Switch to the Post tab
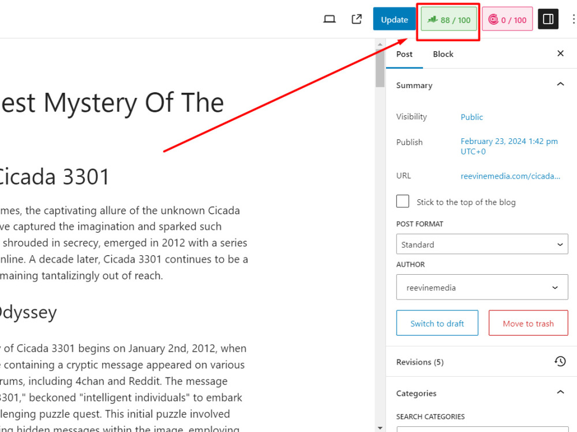The image size is (577, 432). 404,54
